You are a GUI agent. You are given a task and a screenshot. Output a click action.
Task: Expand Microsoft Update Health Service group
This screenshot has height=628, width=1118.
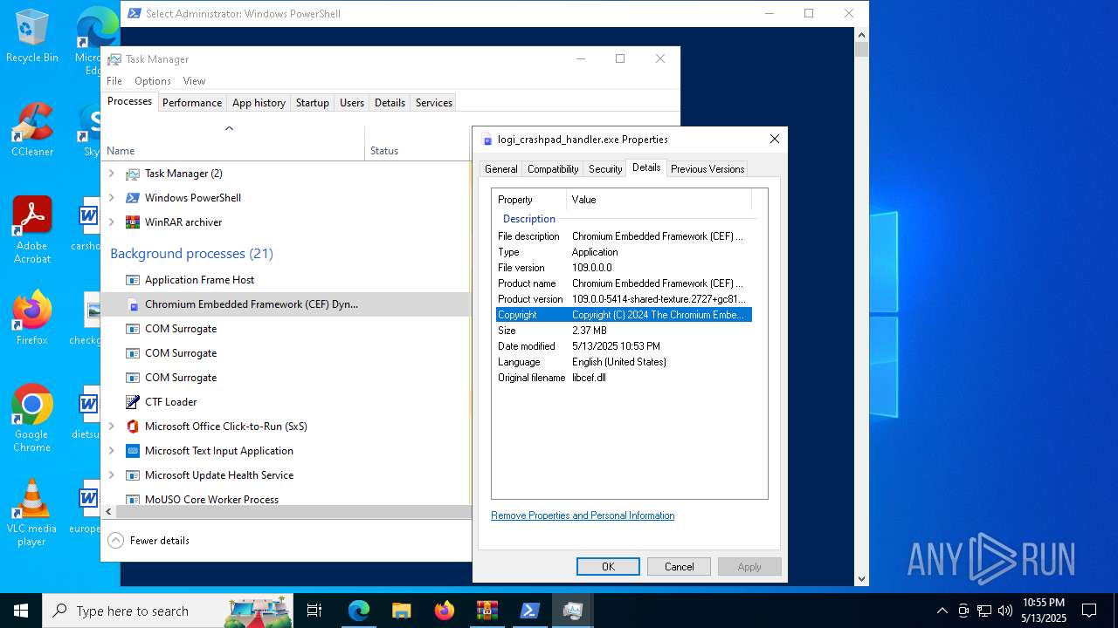click(x=111, y=475)
